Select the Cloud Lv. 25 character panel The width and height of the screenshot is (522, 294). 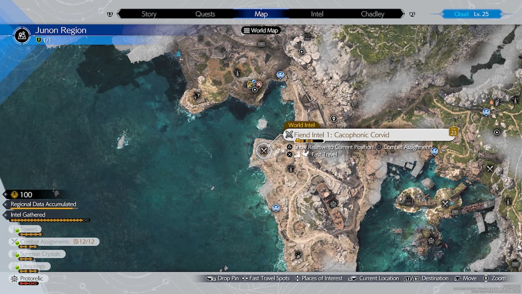[471, 14]
